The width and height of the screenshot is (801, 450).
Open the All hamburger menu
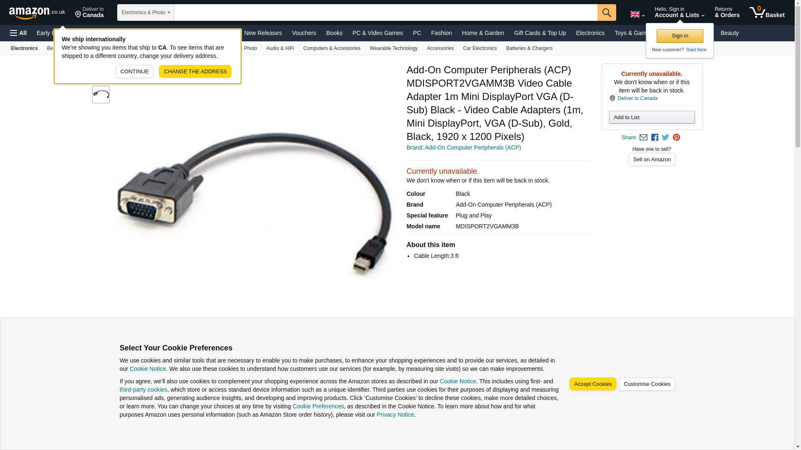tap(18, 33)
